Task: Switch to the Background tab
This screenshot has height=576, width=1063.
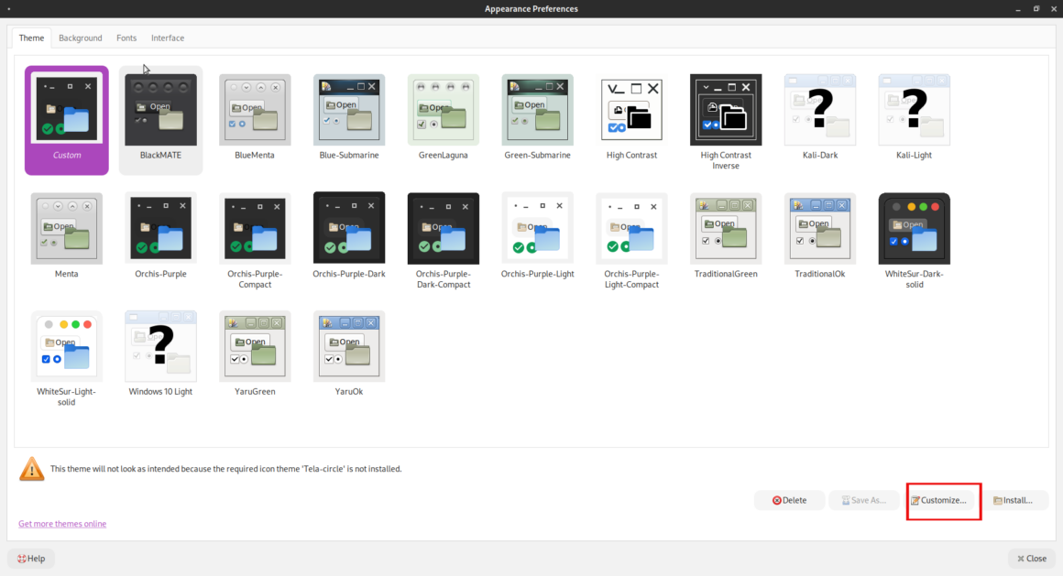Action: tap(80, 38)
